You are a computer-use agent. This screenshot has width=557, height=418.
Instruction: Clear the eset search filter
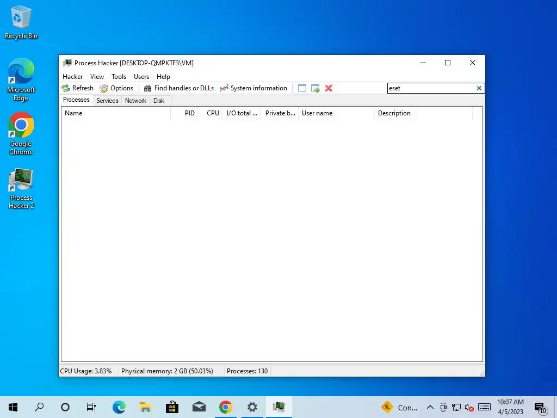click(x=479, y=88)
